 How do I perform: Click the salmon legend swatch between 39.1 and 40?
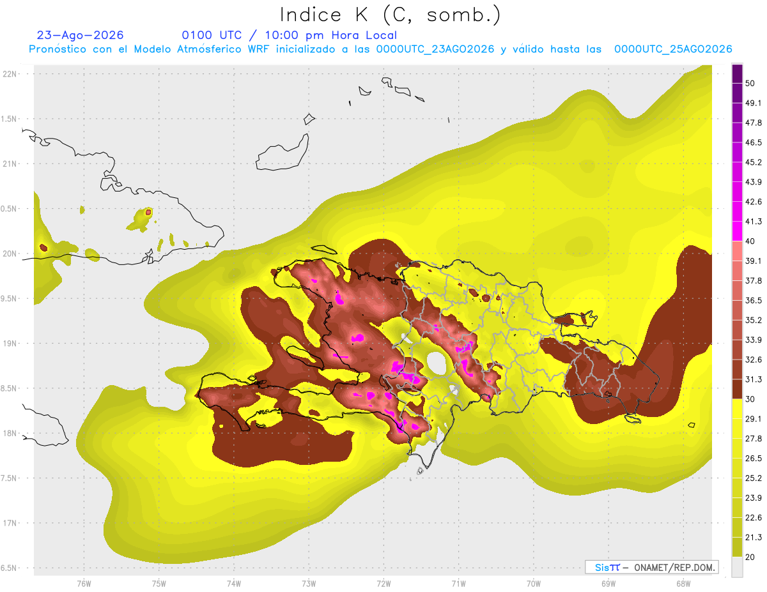[x=737, y=251]
